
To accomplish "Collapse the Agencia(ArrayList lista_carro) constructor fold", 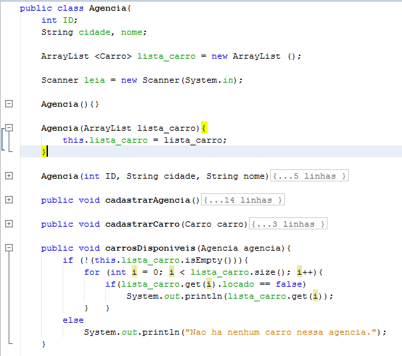I will [9, 127].
